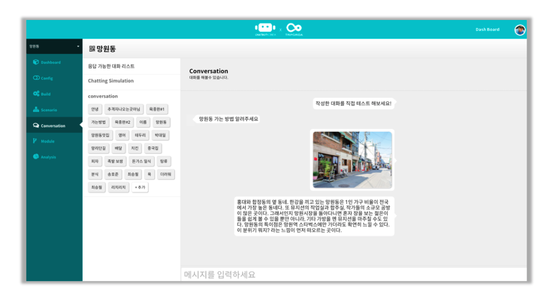
Task: Open the user profile avatar
Action: (x=520, y=30)
